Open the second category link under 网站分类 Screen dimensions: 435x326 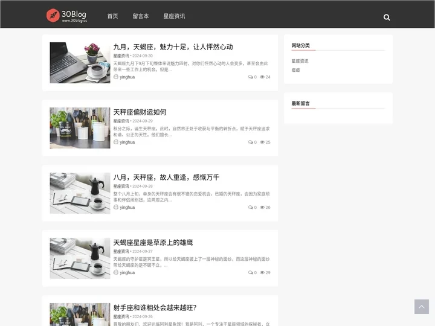pyautogui.click(x=295, y=70)
